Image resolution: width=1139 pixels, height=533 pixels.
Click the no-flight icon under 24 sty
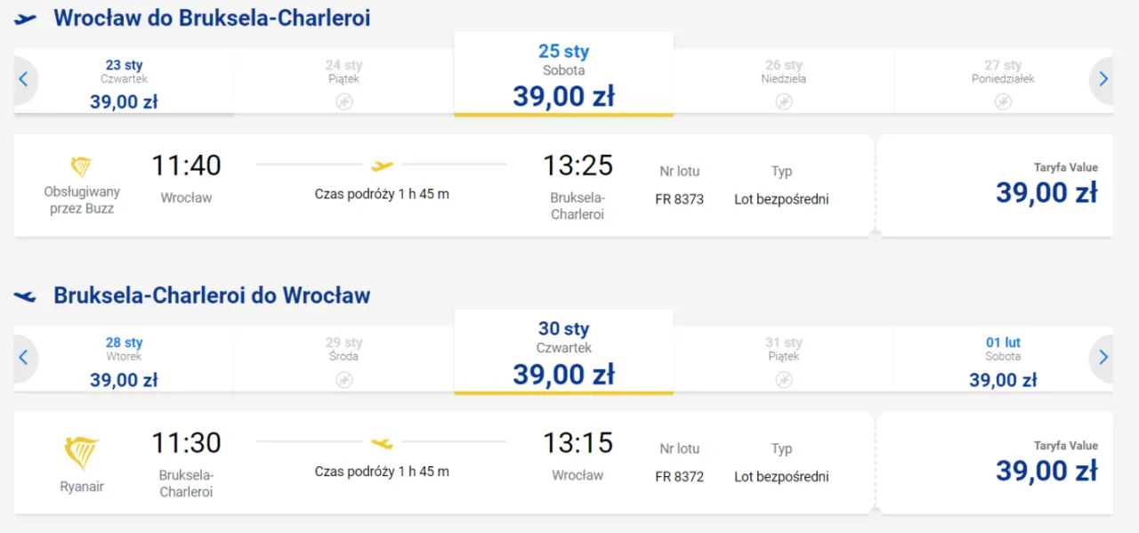344,101
